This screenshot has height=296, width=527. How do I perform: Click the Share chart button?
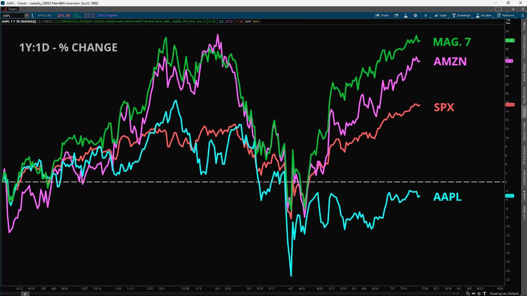[382, 16]
